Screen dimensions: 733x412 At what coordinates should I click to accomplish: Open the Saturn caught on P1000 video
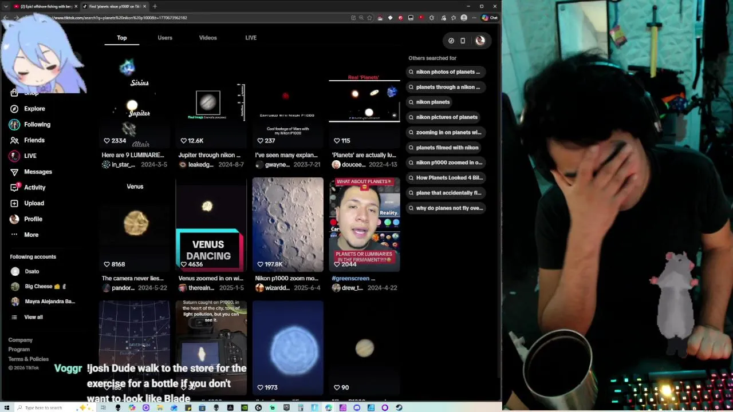(x=211, y=348)
